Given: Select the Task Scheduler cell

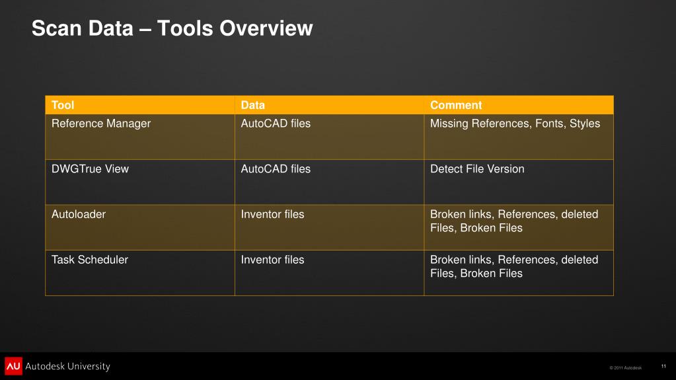Looking at the screenshot, I should [x=90, y=260].
